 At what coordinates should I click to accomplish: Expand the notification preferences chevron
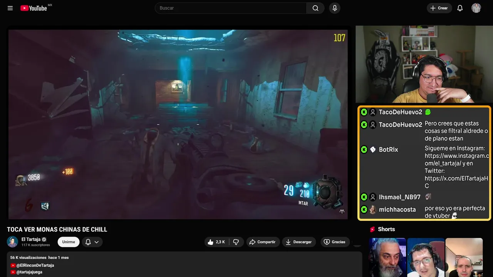click(x=97, y=242)
